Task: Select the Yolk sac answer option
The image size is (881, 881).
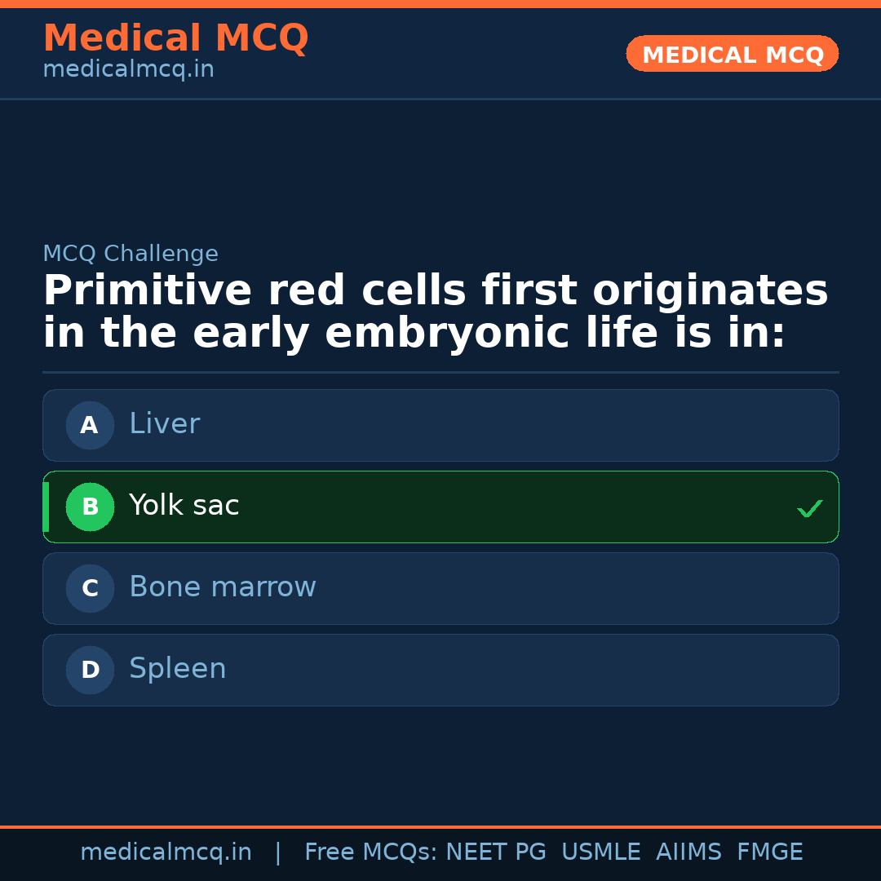Action: (440, 507)
